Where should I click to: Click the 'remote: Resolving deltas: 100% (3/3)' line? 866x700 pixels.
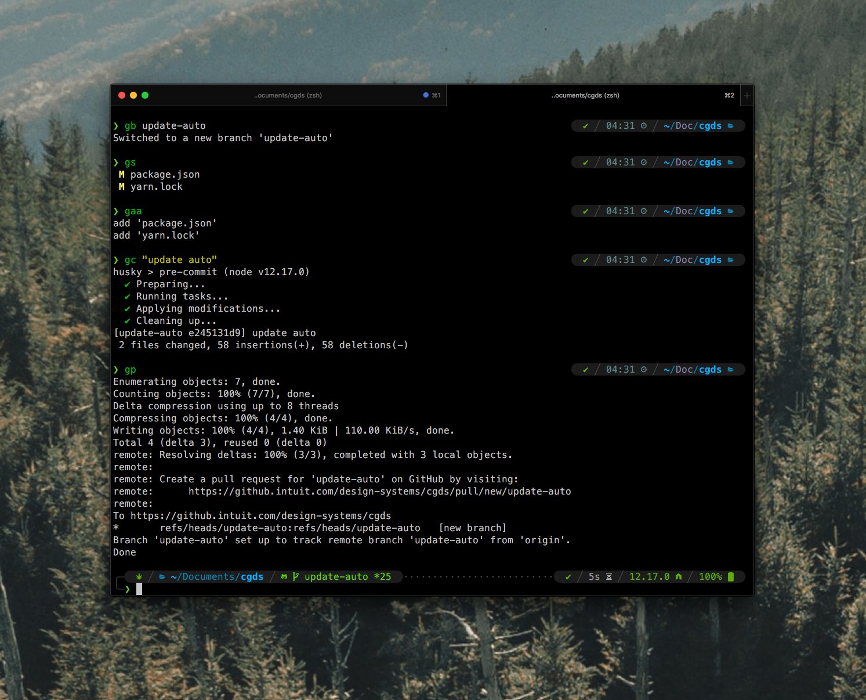(313, 454)
